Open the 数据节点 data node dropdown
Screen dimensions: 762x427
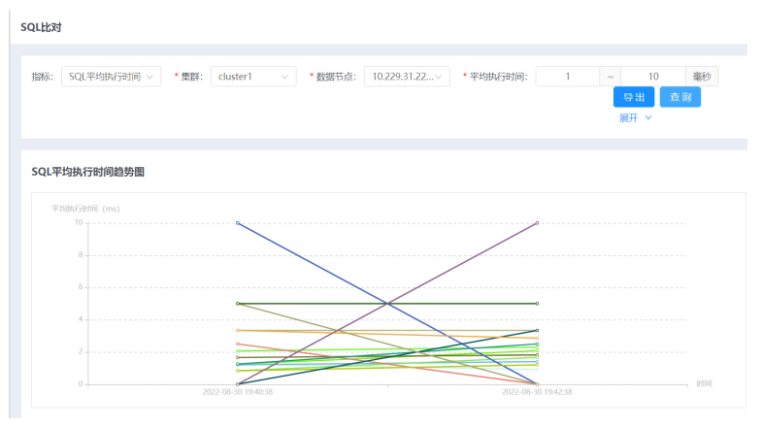(x=406, y=77)
